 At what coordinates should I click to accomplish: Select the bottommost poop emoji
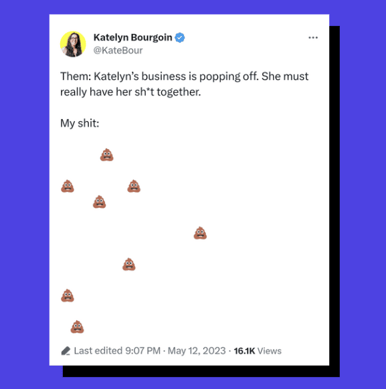(x=77, y=327)
